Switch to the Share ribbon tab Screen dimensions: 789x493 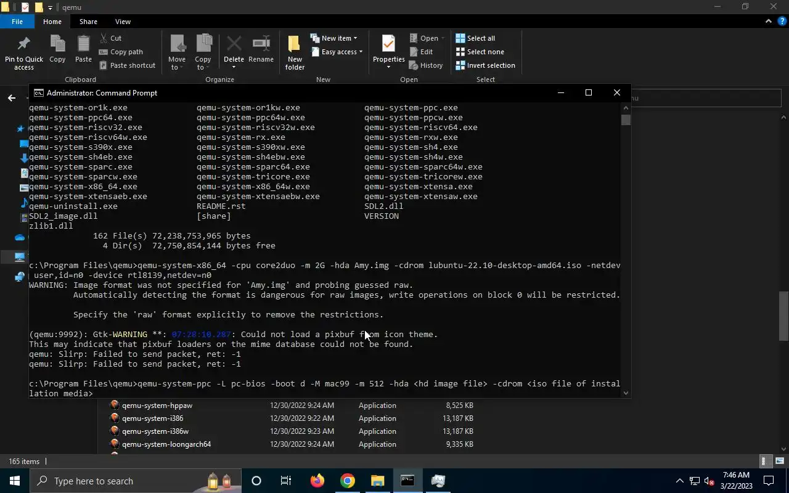[x=88, y=22]
